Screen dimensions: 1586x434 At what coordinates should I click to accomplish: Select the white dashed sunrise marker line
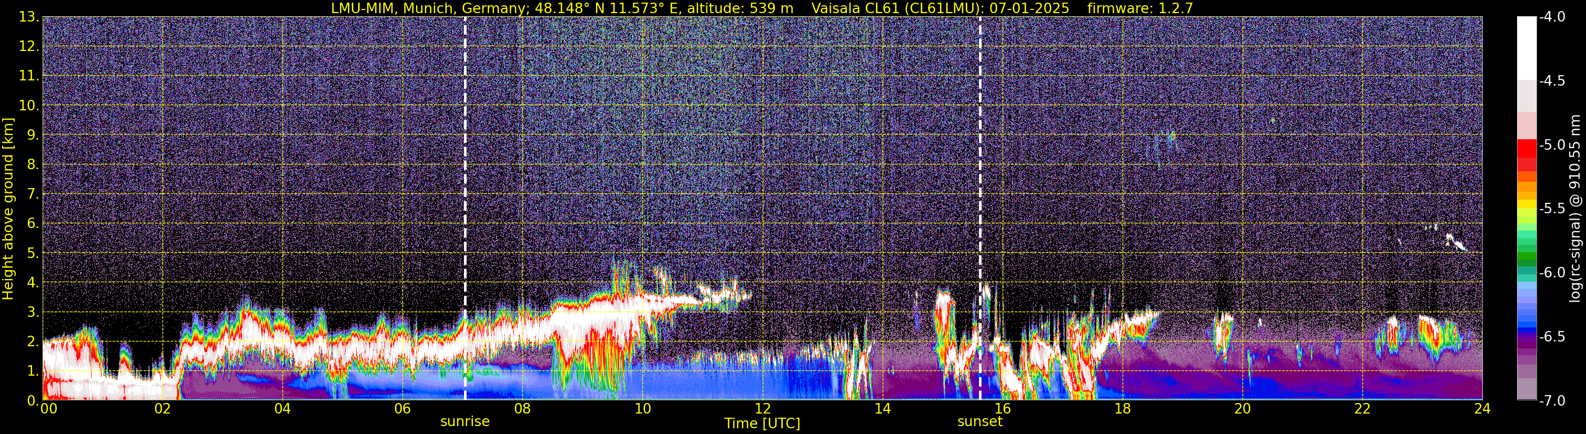pyautogui.click(x=465, y=209)
